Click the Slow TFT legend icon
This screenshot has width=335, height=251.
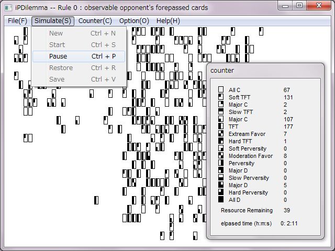click(x=221, y=111)
